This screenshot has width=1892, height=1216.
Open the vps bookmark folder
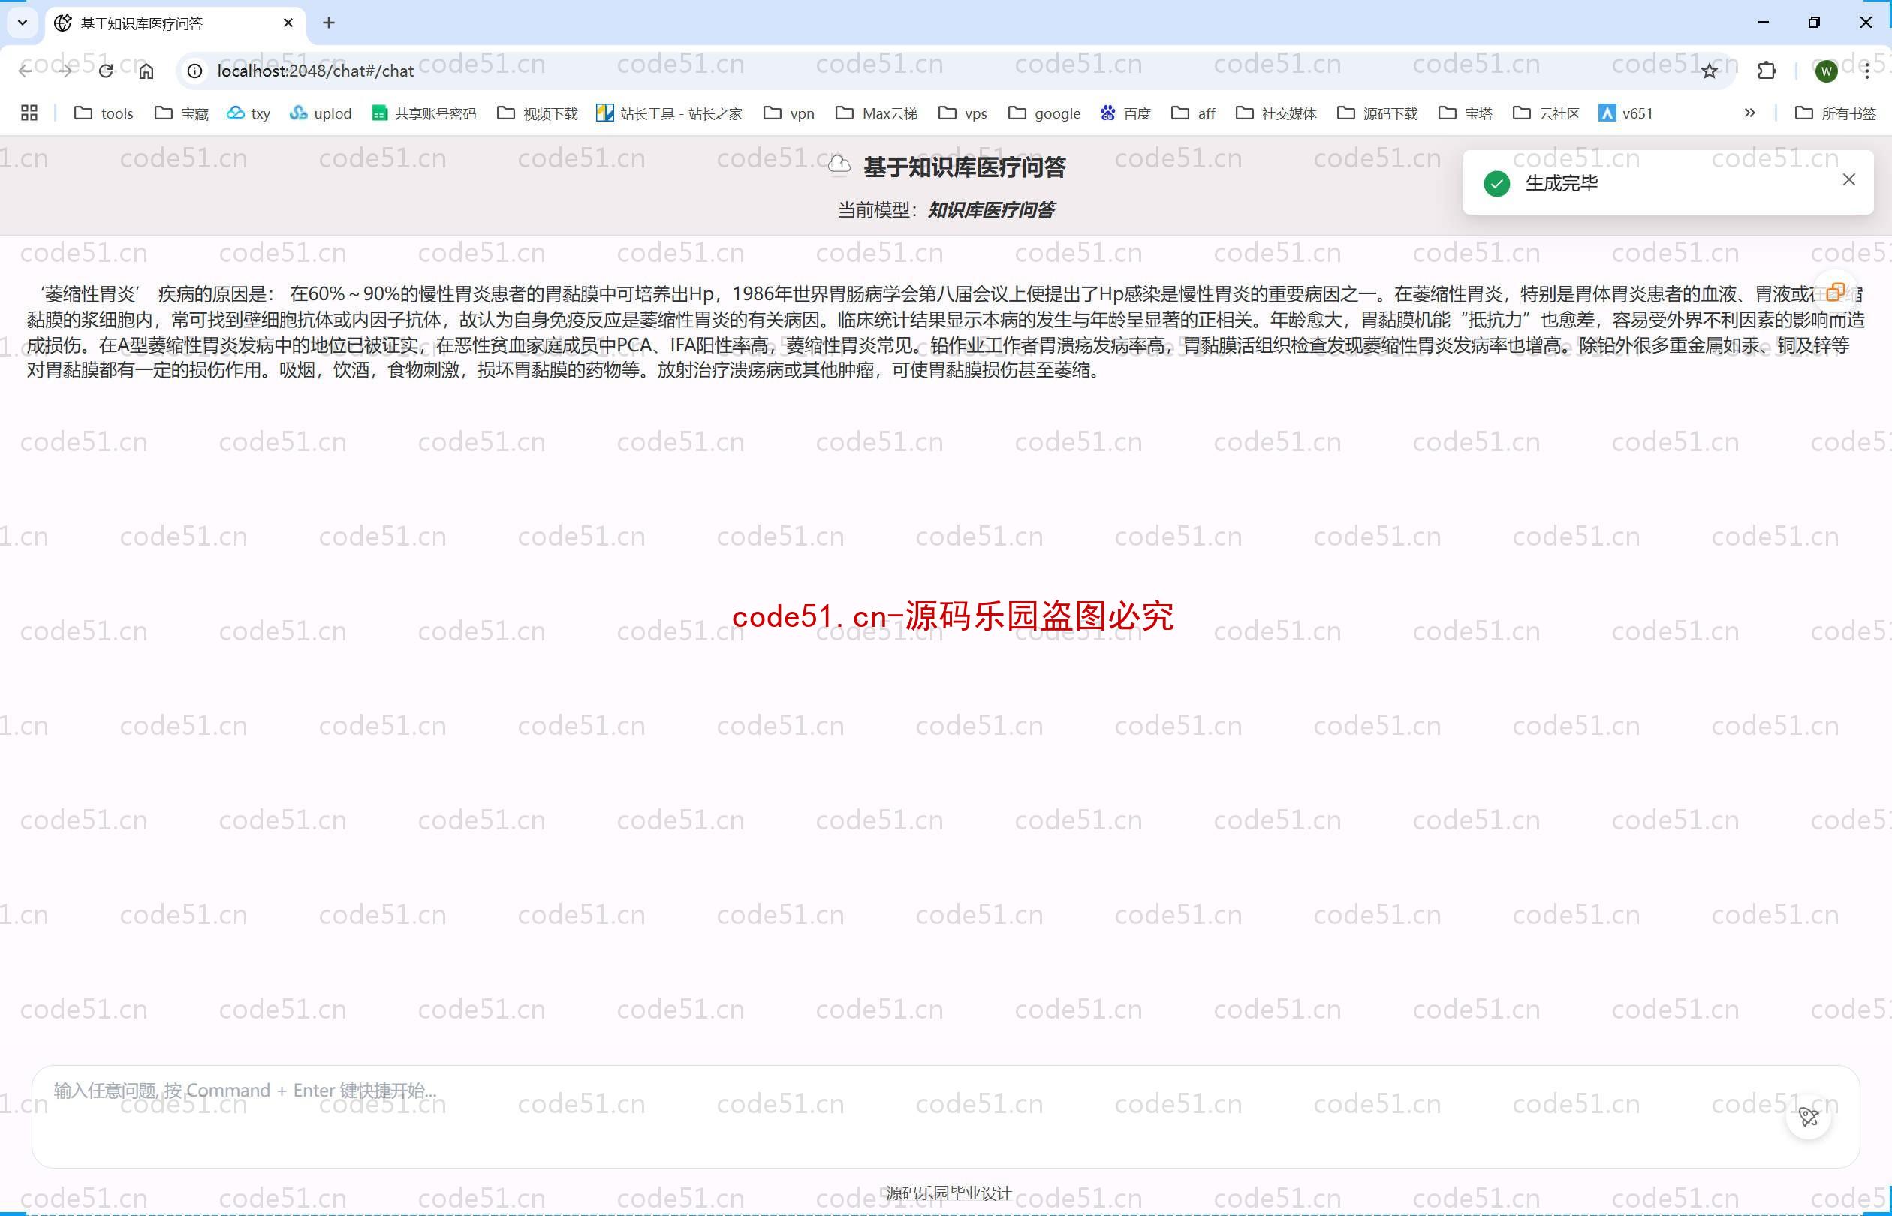coord(963,113)
